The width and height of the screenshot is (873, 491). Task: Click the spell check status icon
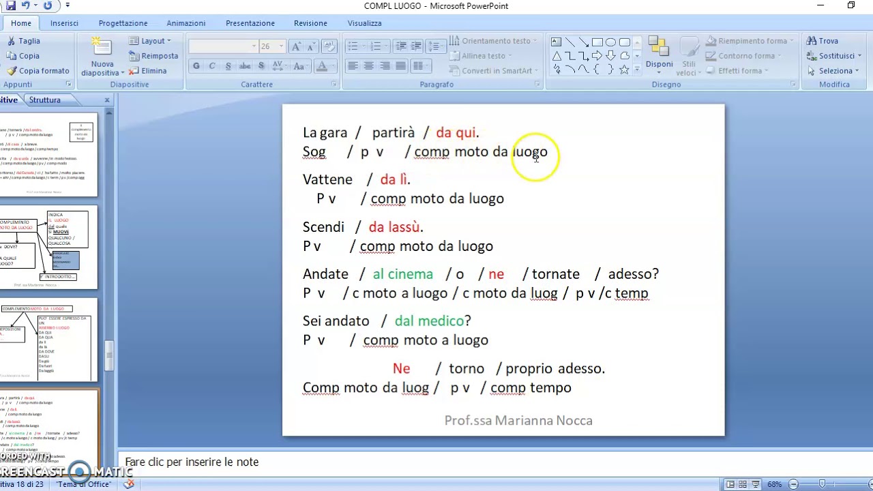pos(129,484)
